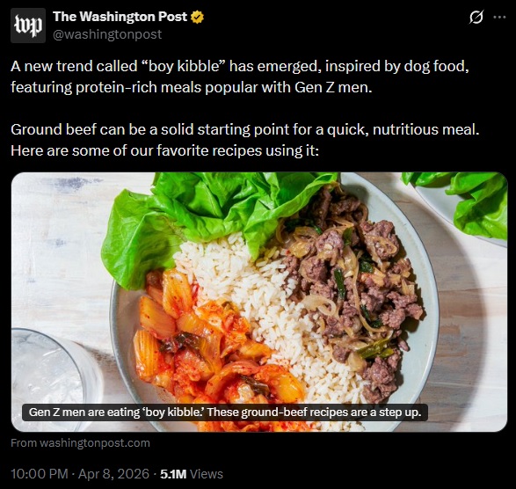Open the article preview image card
The image size is (516, 489).
point(259,302)
